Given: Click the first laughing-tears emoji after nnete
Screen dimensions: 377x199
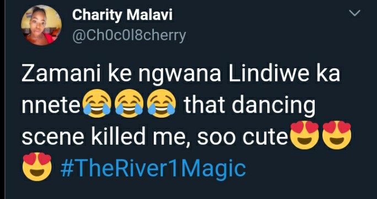Looking at the screenshot, I should coord(96,103).
